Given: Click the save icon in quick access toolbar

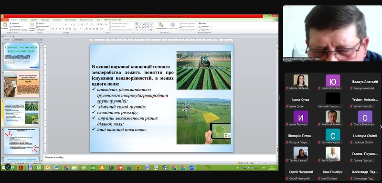Looking at the screenshot, I should click(2, 36).
